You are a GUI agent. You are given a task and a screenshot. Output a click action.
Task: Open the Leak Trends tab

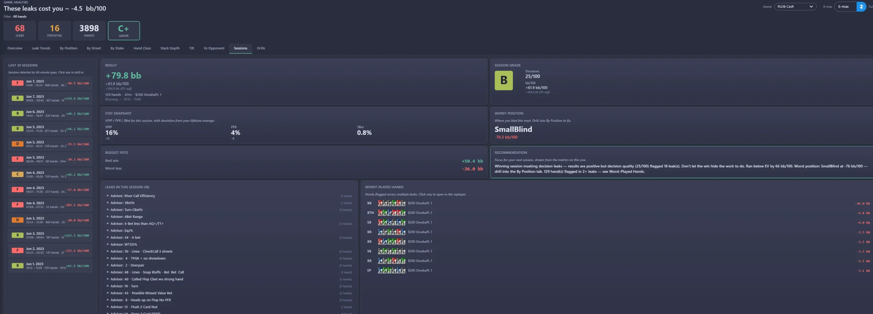(41, 48)
